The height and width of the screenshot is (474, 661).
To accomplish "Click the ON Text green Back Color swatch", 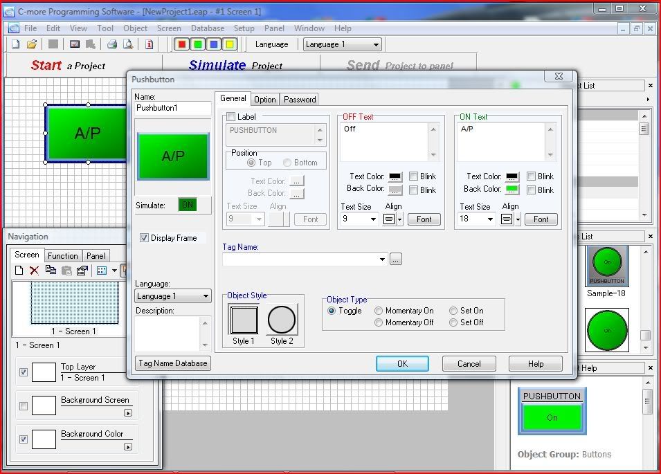I will (x=512, y=189).
